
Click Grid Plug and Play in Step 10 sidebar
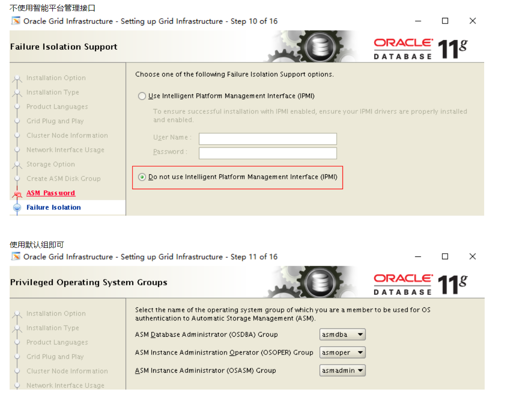[55, 121]
